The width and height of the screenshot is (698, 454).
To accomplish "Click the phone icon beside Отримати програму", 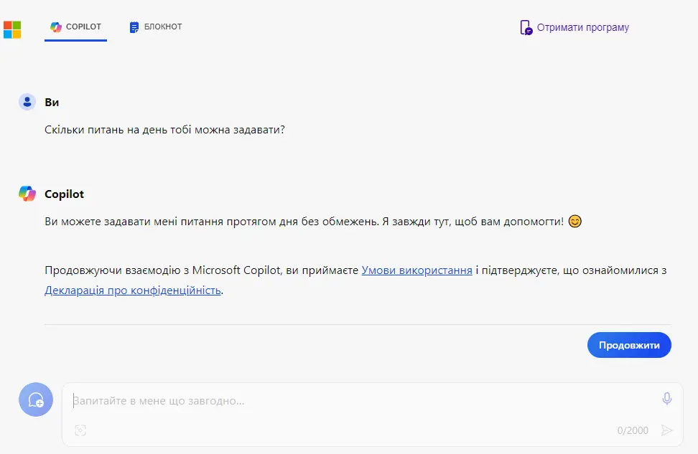I will (x=526, y=27).
